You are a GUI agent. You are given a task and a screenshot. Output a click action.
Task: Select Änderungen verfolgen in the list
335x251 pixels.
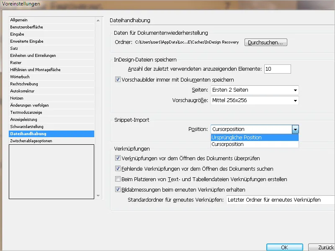(52, 105)
